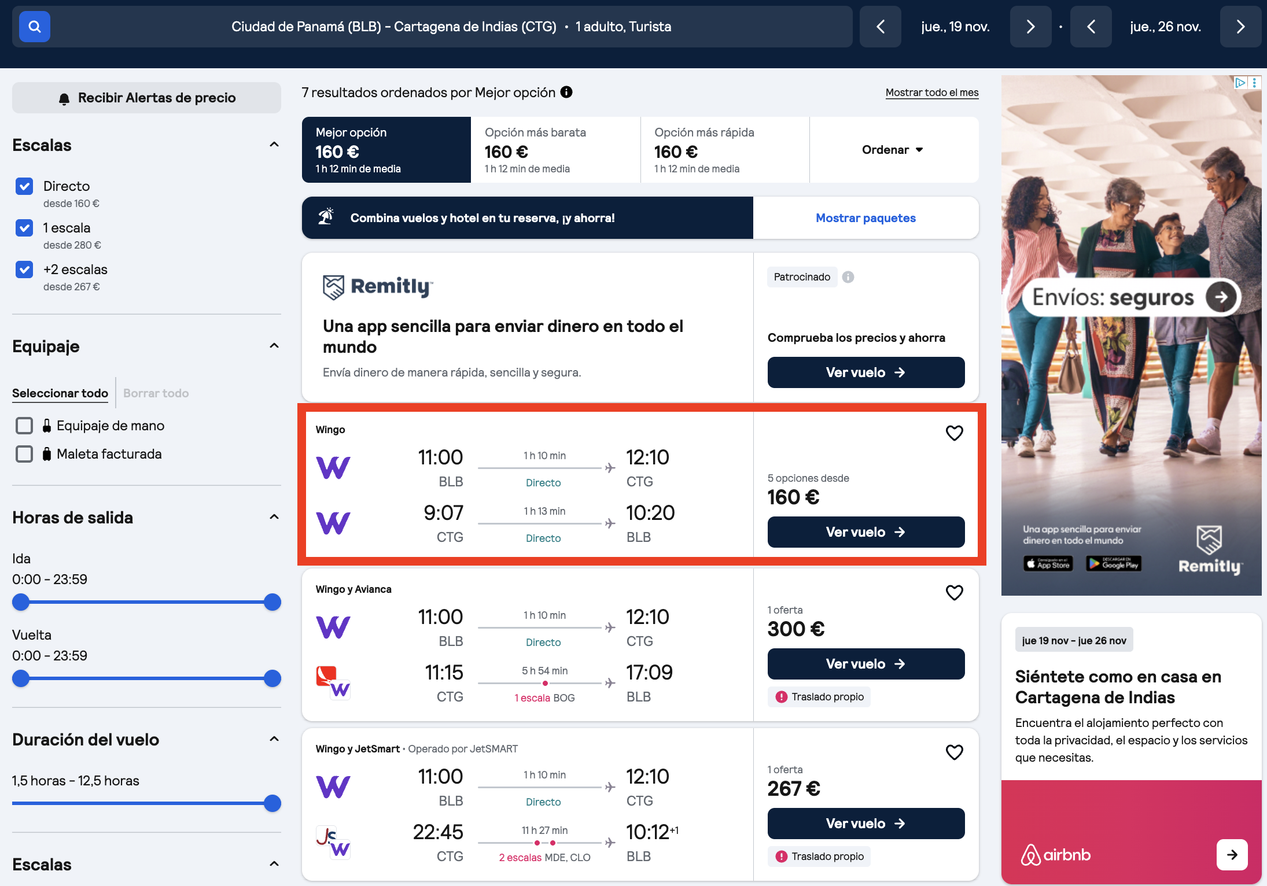Uncheck the +2 escalas filter

(x=24, y=270)
